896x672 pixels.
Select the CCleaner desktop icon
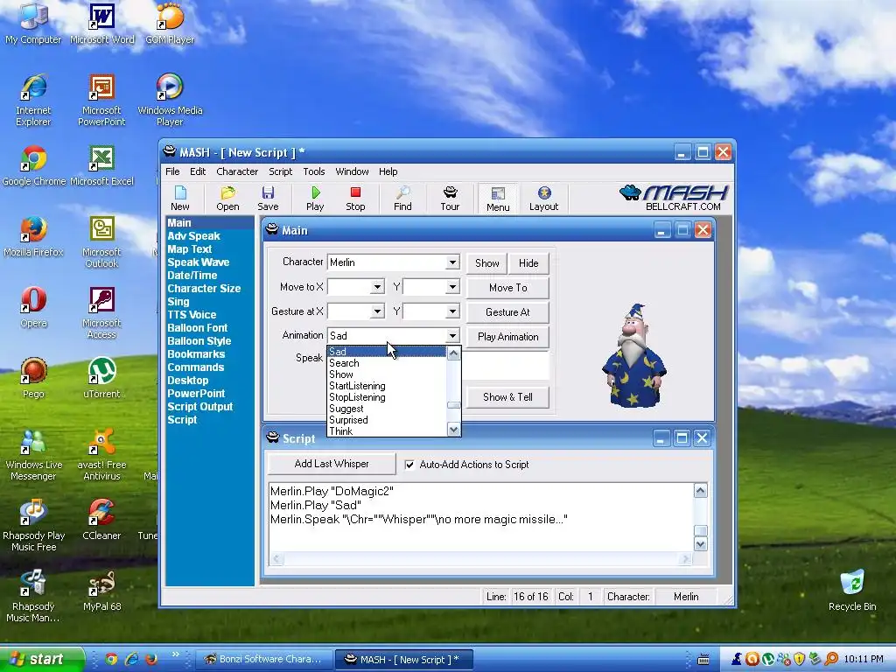click(x=101, y=520)
